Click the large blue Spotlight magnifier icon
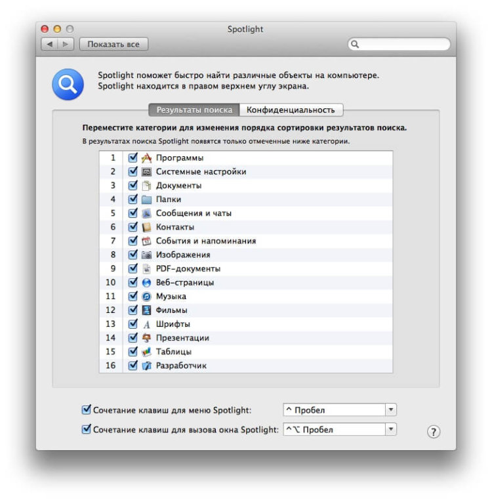 coord(68,84)
